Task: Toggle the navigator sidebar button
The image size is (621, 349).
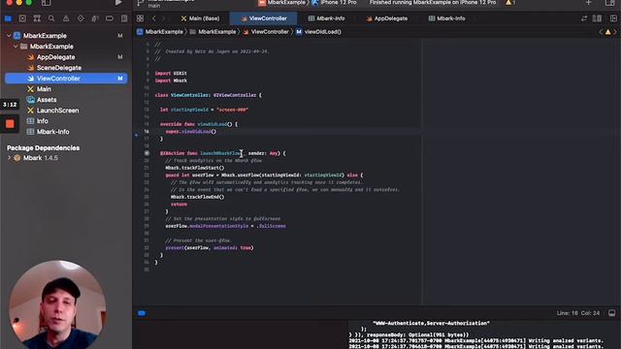Action: (x=47, y=3)
